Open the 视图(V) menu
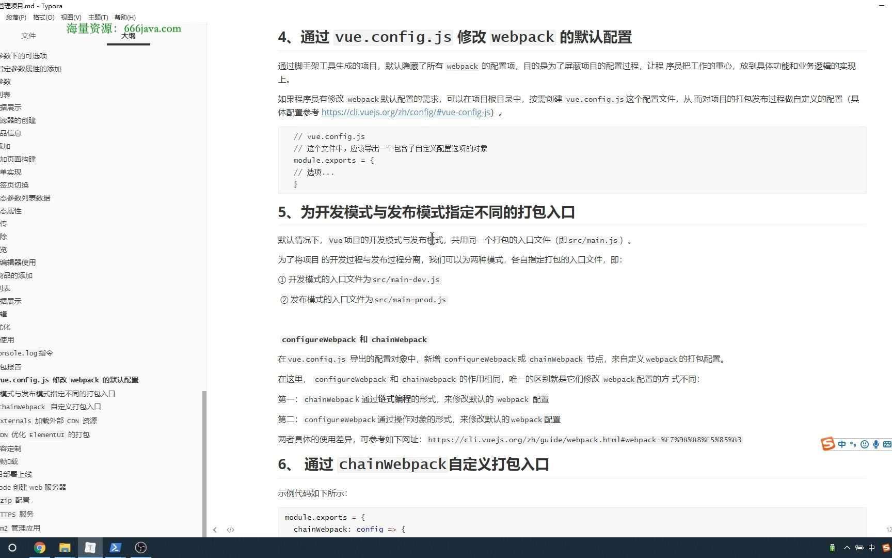 pyautogui.click(x=71, y=18)
